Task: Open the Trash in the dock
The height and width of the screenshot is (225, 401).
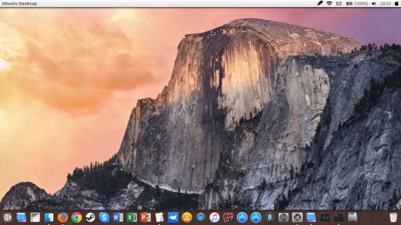Action: click(393, 217)
